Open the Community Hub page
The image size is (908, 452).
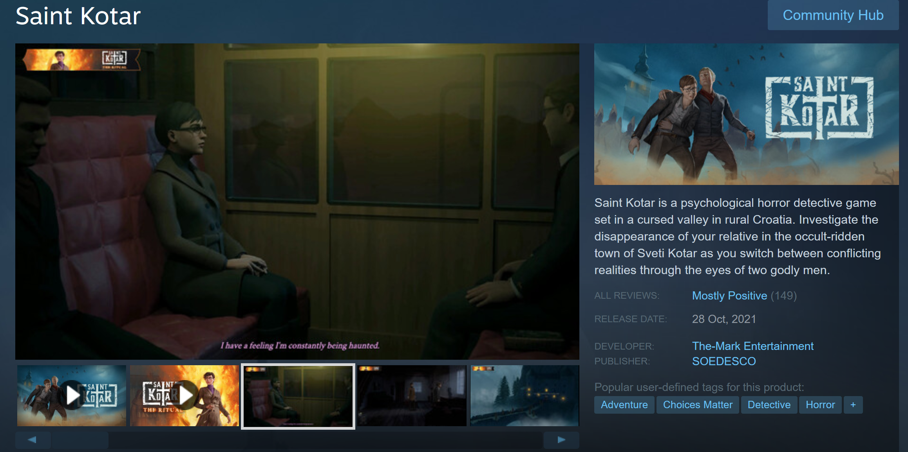(833, 15)
